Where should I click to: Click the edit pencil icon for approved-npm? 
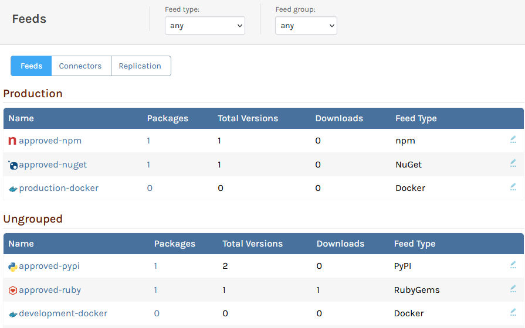(513, 139)
